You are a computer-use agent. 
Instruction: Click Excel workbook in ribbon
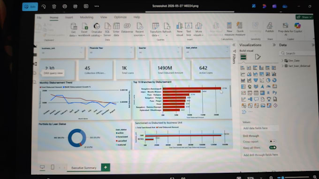tap(84, 30)
